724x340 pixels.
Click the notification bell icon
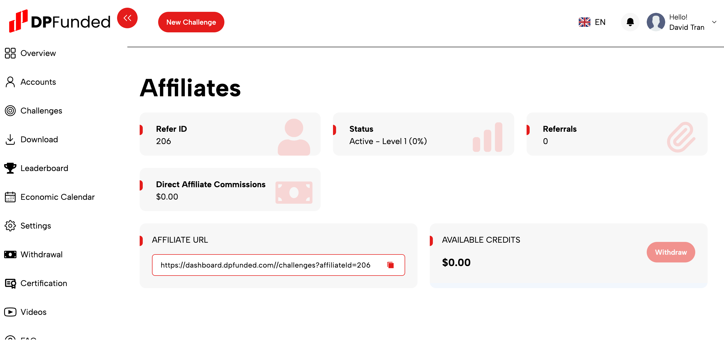tap(630, 22)
